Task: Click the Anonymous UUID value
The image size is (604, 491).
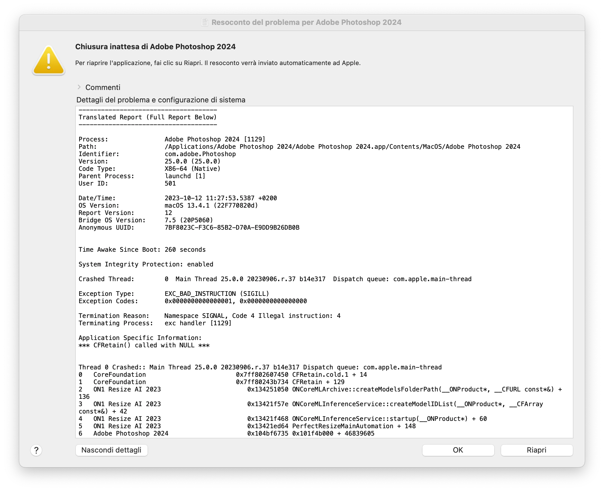Action: point(232,227)
